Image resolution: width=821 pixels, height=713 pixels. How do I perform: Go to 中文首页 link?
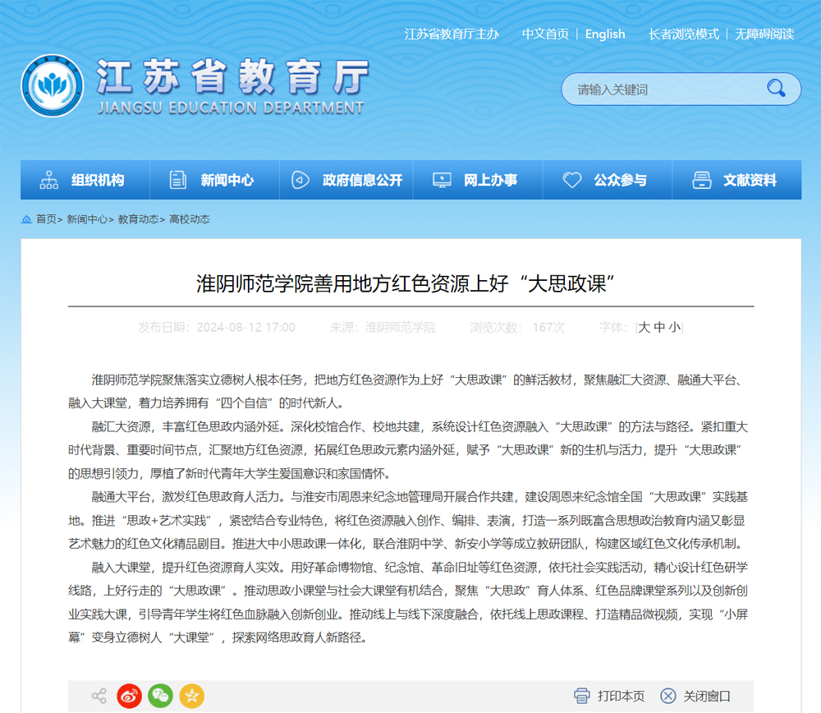[545, 34]
